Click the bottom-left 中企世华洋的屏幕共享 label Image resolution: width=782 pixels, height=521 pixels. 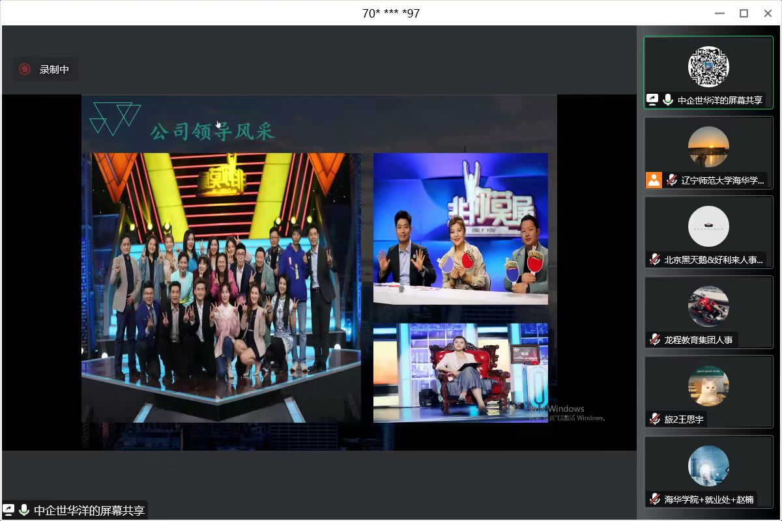(89, 511)
